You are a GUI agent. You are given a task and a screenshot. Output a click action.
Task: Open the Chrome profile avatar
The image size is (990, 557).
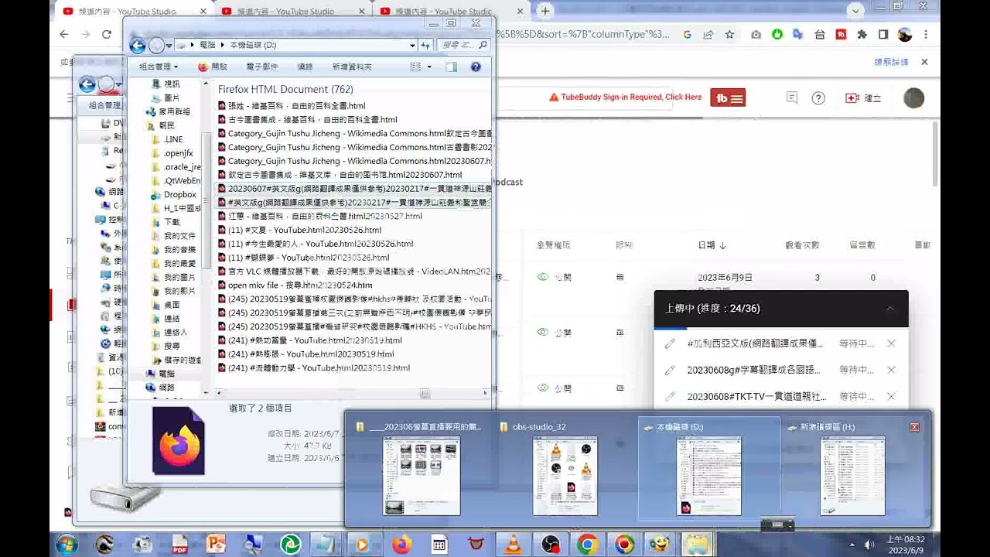coord(904,35)
